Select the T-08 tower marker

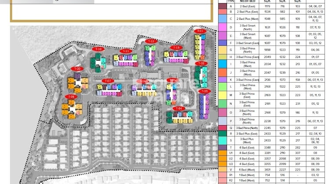[x=70, y=97]
